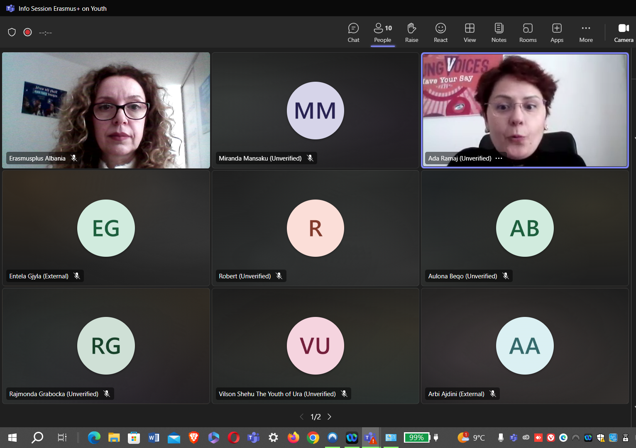Open breakout Rooms
636x448 pixels.
[528, 33]
